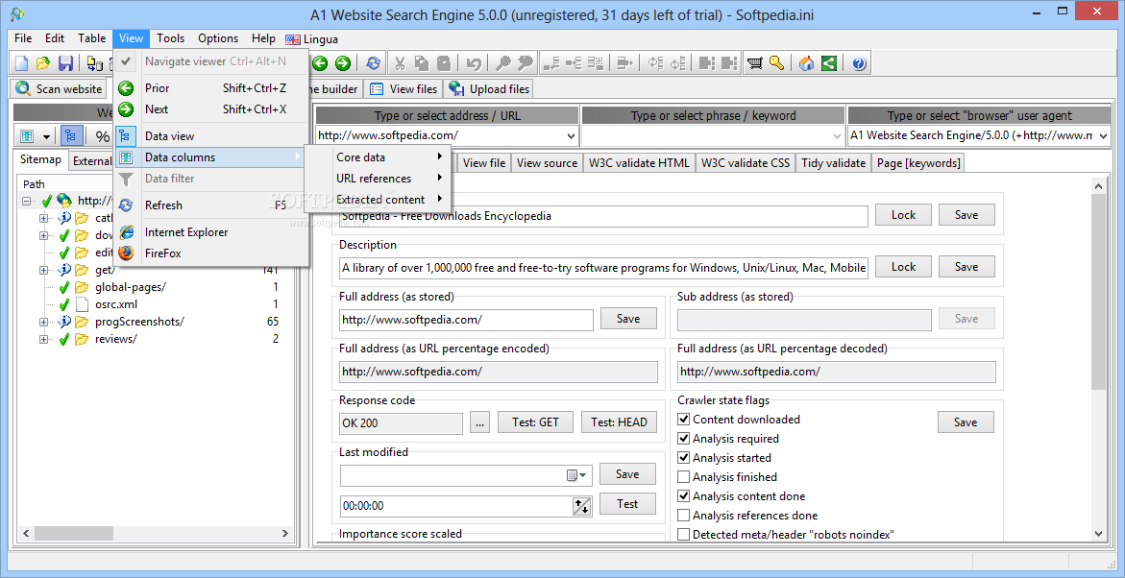Open the address / URL dropdown
Screen dimensions: 1125x578
click(x=571, y=134)
